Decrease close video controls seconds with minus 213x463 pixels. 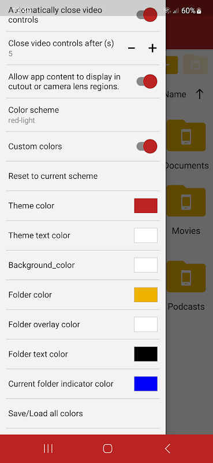132,48
